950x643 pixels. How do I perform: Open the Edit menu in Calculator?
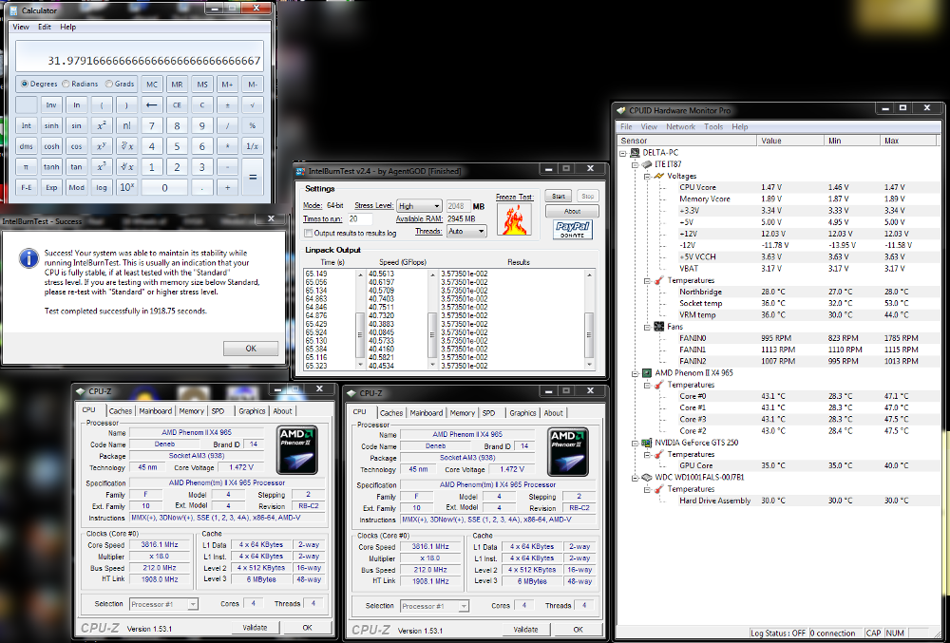click(45, 27)
